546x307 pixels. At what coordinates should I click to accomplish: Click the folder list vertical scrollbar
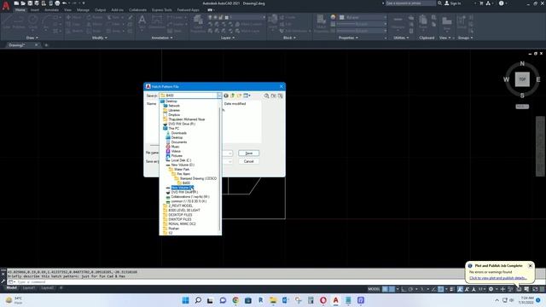click(220, 169)
